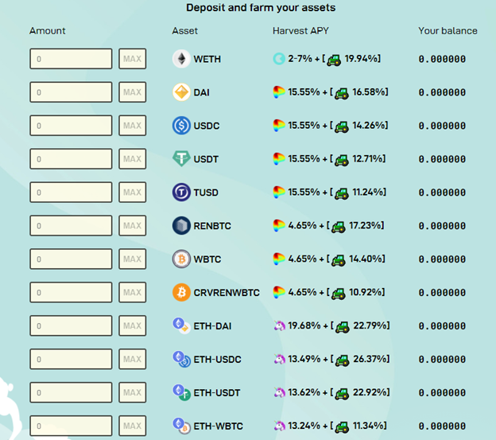Click the Compound icon in WETH APY
The height and width of the screenshot is (440, 496).
(279, 59)
